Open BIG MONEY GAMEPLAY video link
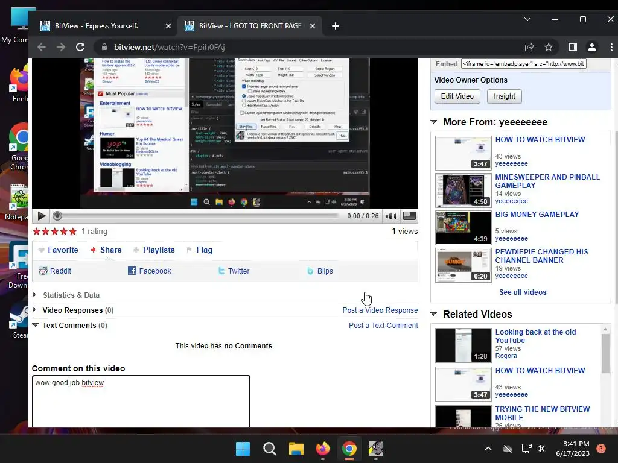The height and width of the screenshot is (463, 618). coord(537,215)
